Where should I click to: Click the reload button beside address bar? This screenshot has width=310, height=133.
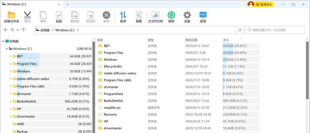(240, 30)
